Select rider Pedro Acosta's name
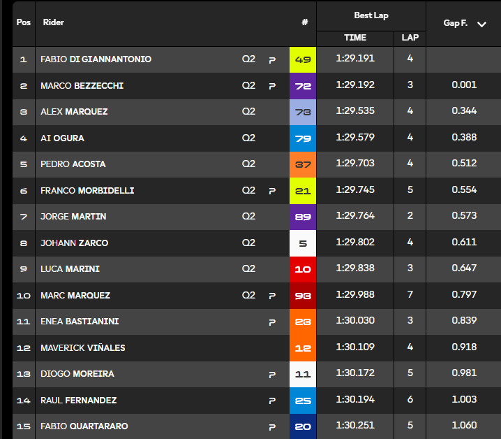Viewport: 501px width, 439px height. click(x=73, y=164)
